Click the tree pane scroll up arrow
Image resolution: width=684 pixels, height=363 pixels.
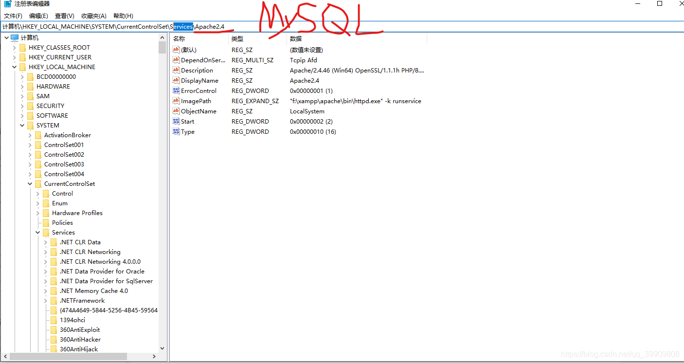[x=162, y=37]
